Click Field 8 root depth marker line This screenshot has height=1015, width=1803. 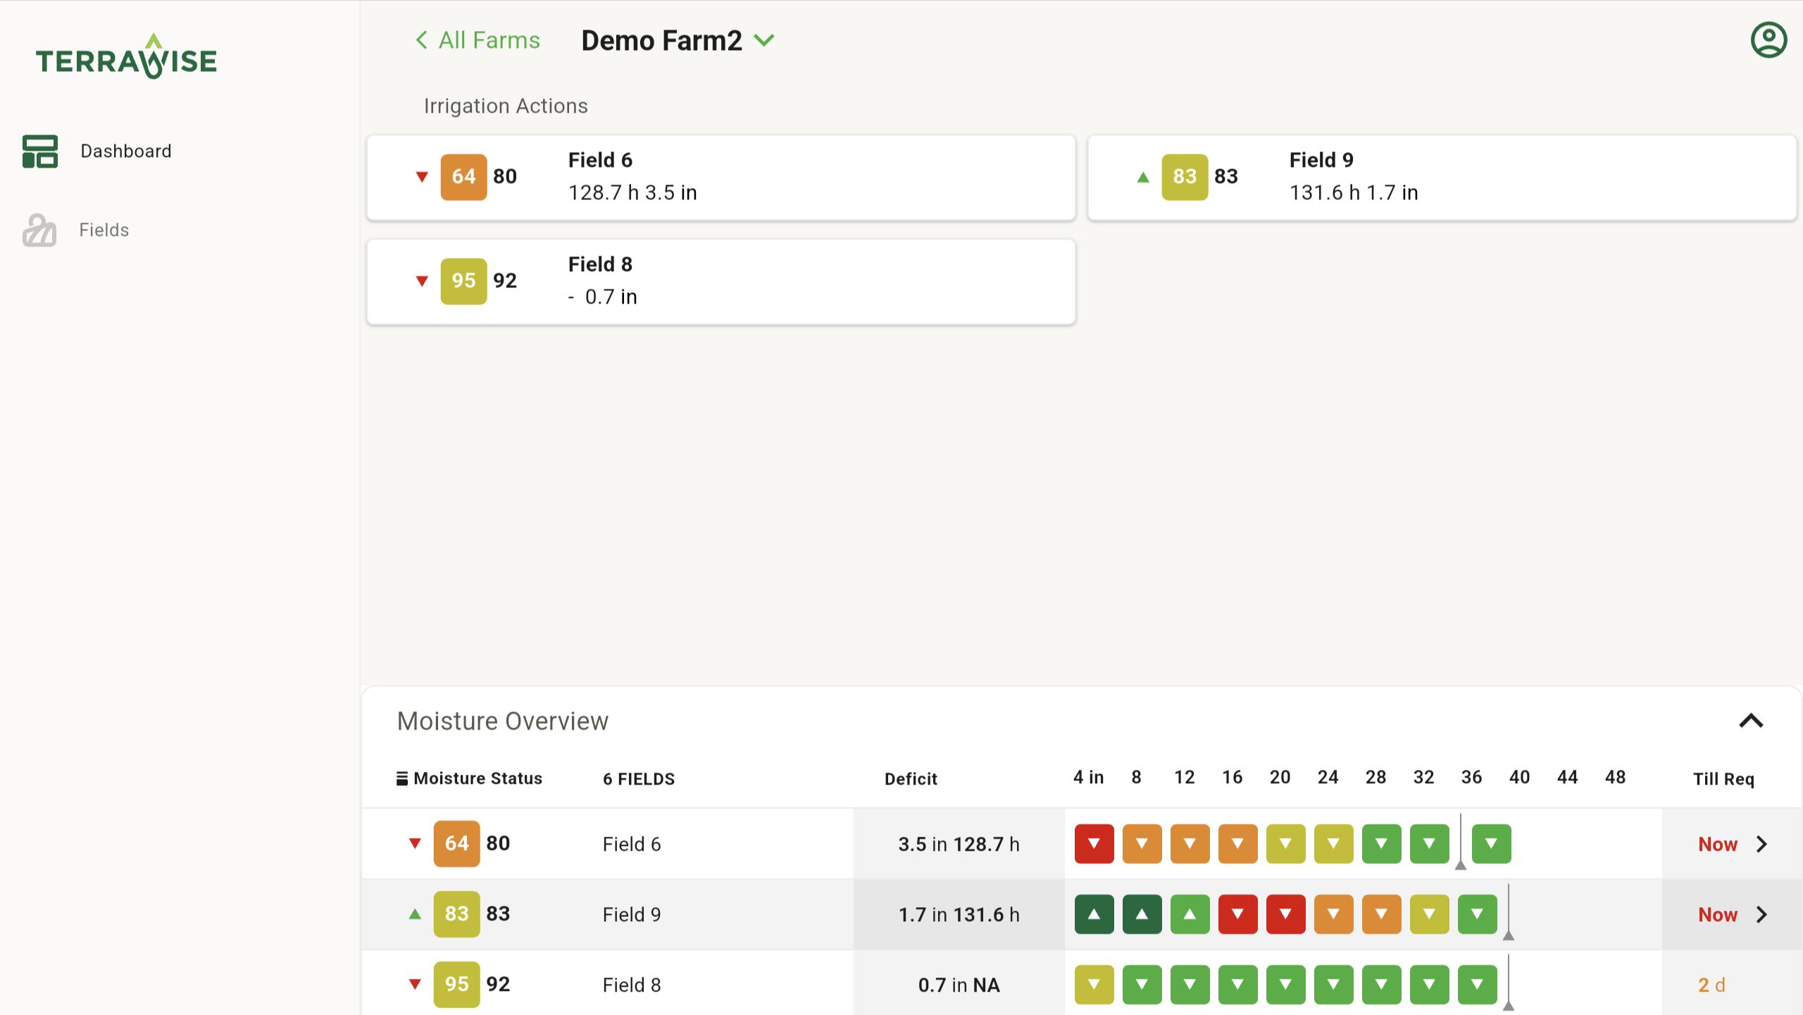[x=1509, y=983]
